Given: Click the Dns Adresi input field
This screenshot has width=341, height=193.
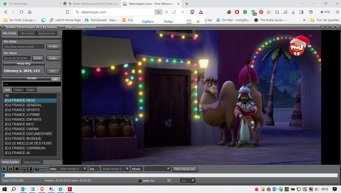Looking at the screenshot, I should pyautogui.click(x=24, y=46).
